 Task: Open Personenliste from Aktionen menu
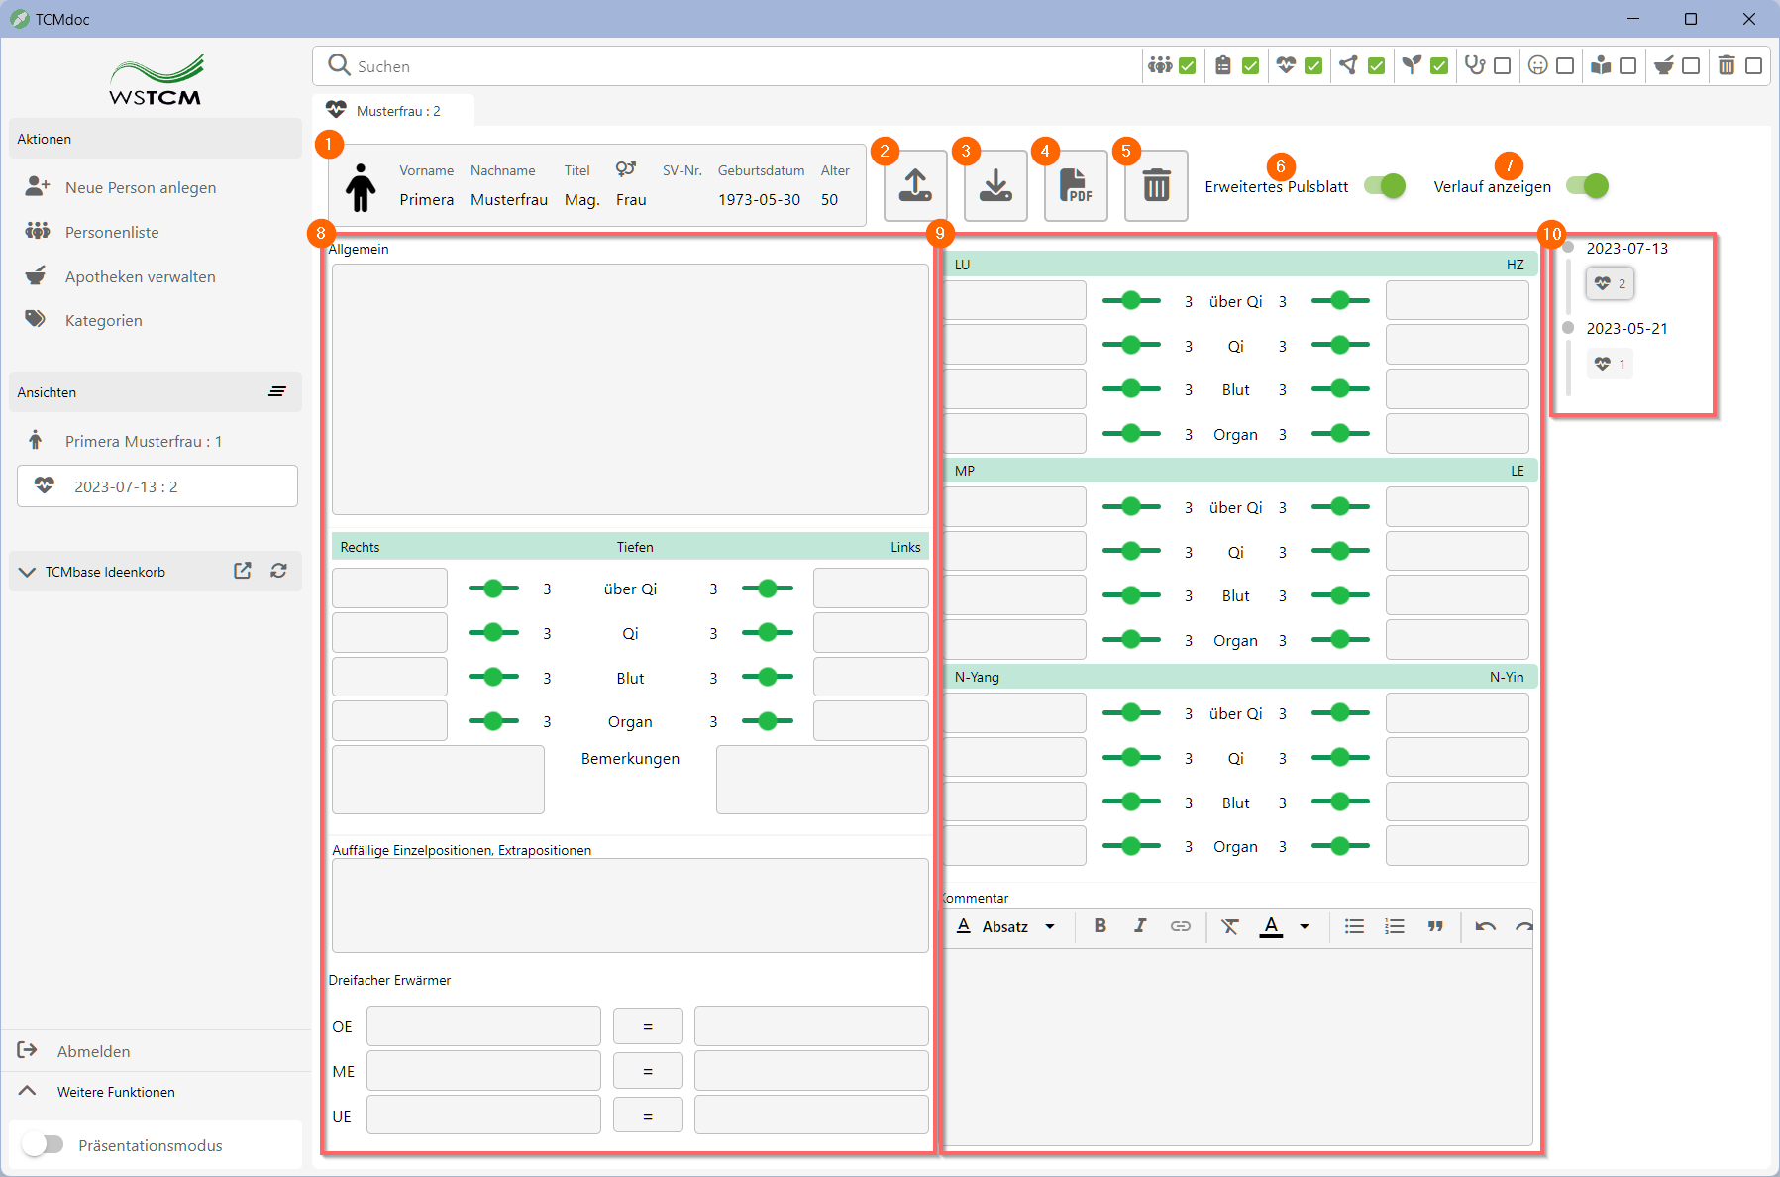pos(112,232)
